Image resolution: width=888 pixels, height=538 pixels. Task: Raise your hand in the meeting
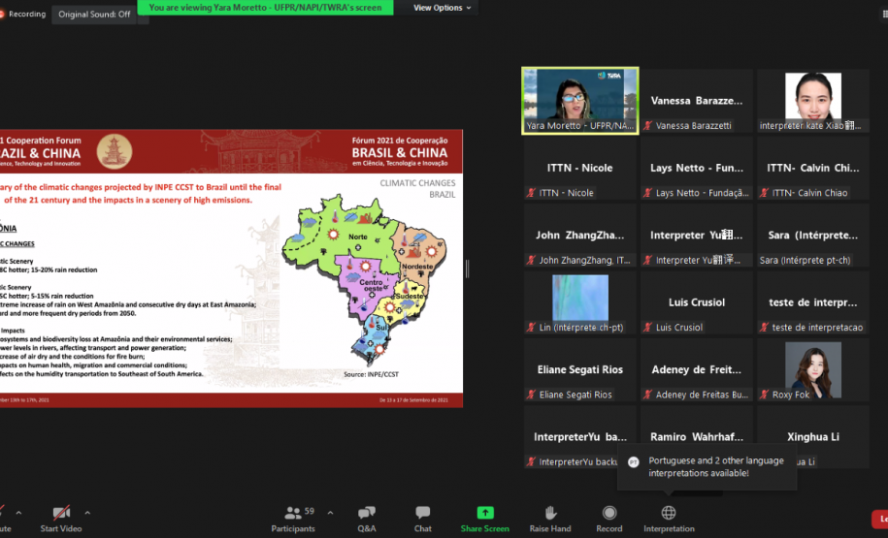(x=550, y=518)
